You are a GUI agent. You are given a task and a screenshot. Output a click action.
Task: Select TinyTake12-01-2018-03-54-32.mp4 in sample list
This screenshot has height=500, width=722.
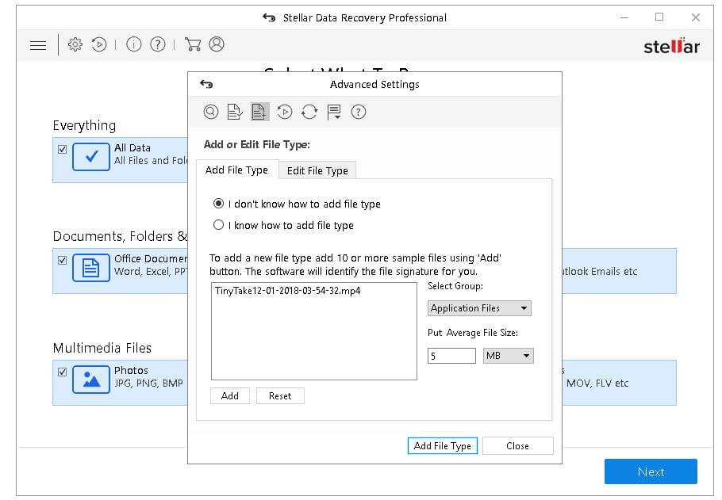click(288, 291)
